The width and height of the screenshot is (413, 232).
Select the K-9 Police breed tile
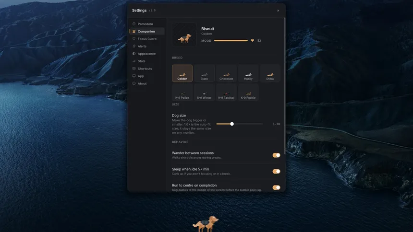pyautogui.click(x=182, y=93)
